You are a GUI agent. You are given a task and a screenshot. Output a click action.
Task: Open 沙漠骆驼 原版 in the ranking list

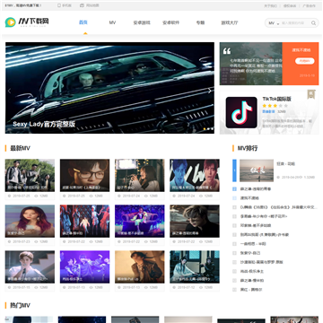coord(261,262)
